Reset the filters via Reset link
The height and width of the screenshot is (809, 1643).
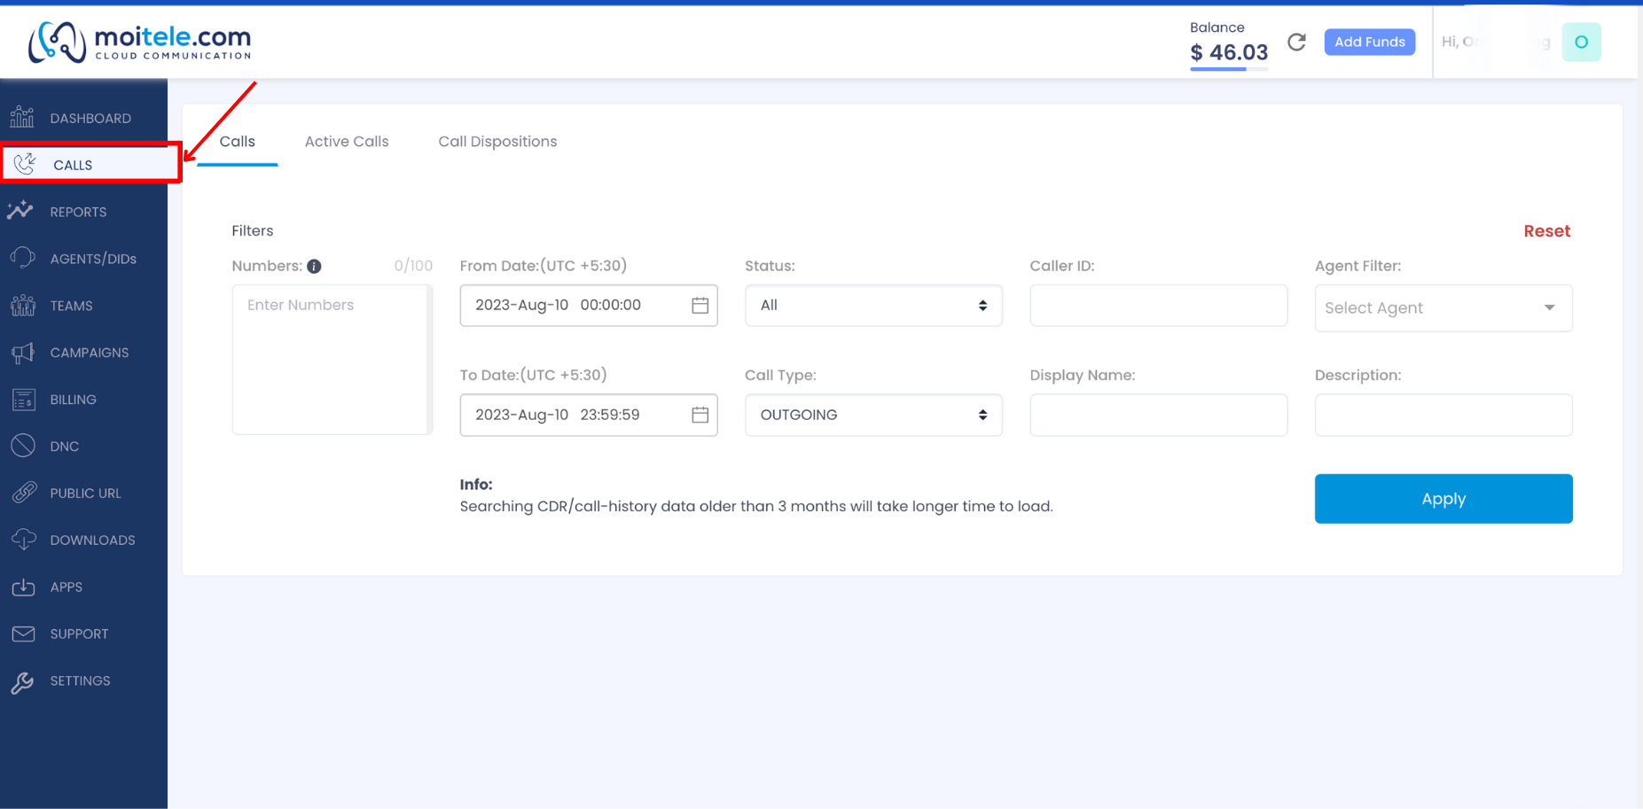pos(1546,230)
